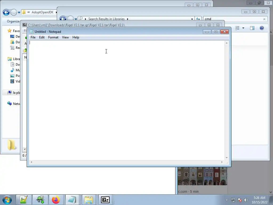Click AdoptOpenJDK breadcrumb folder
Screen dimensions: 273x205
point(42,12)
